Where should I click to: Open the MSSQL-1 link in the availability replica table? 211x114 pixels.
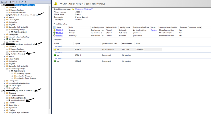59,33
